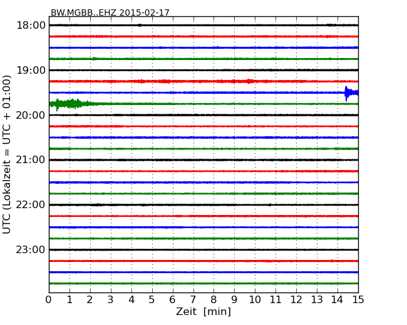Click the x-axis tick label 14
The height and width of the screenshot is (325, 407).
337,300
